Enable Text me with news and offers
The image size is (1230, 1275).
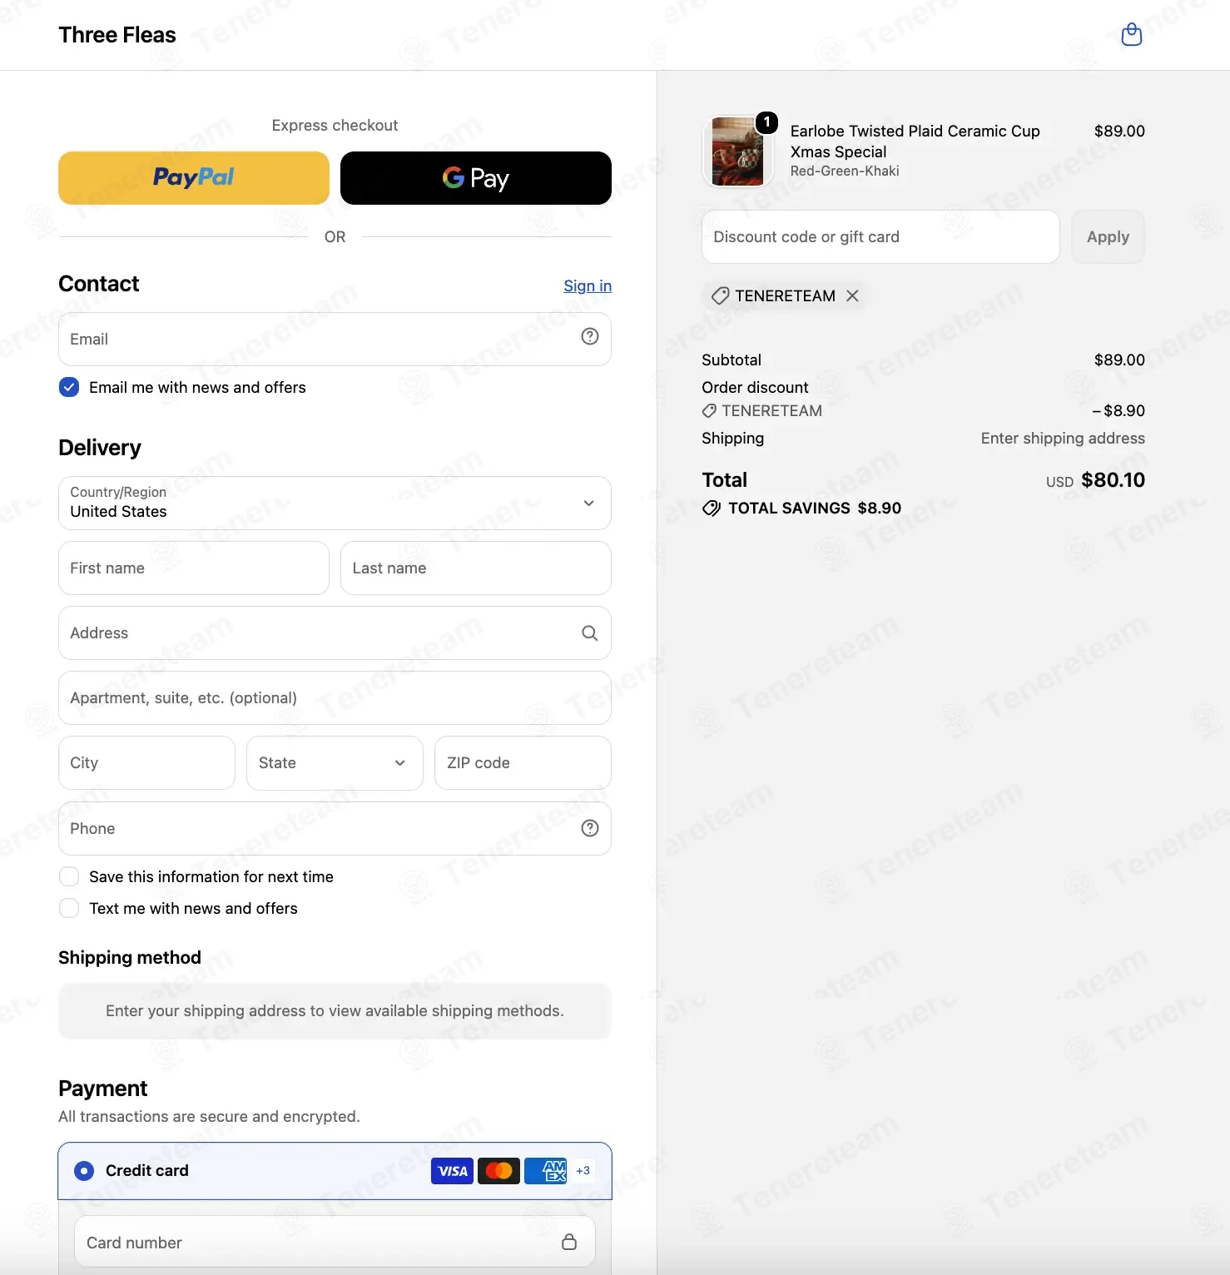pyautogui.click(x=69, y=908)
